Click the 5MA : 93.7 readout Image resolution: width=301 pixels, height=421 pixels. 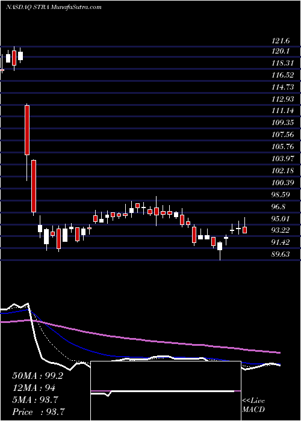click(x=35, y=400)
